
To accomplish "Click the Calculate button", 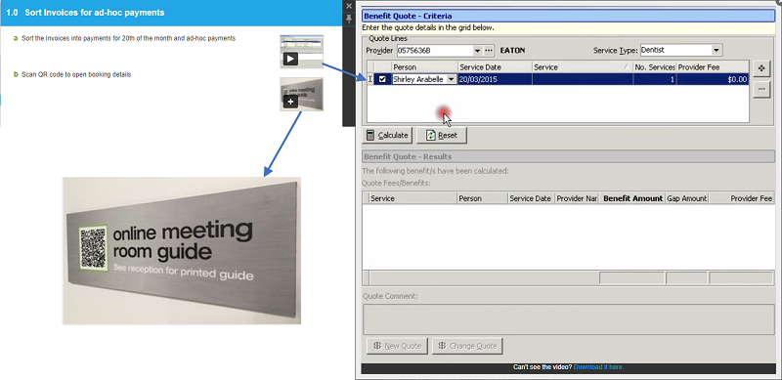I will tap(387, 135).
